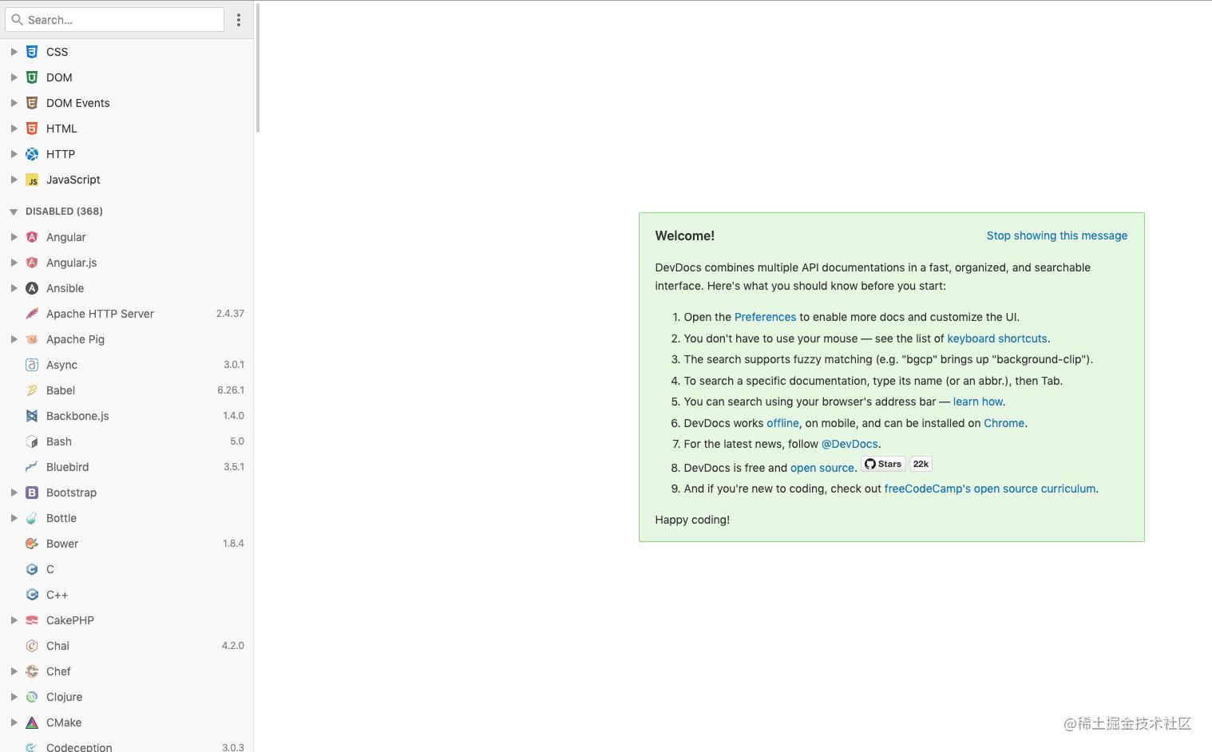The width and height of the screenshot is (1212, 752).
Task: Click the Bluebird icon
Action: (x=32, y=467)
